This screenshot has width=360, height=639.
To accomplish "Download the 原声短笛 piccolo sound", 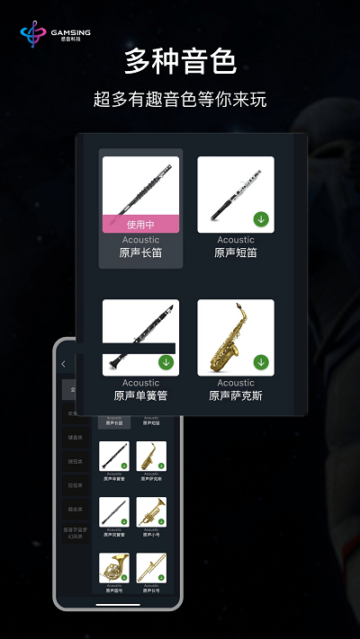I will [261, 218].
